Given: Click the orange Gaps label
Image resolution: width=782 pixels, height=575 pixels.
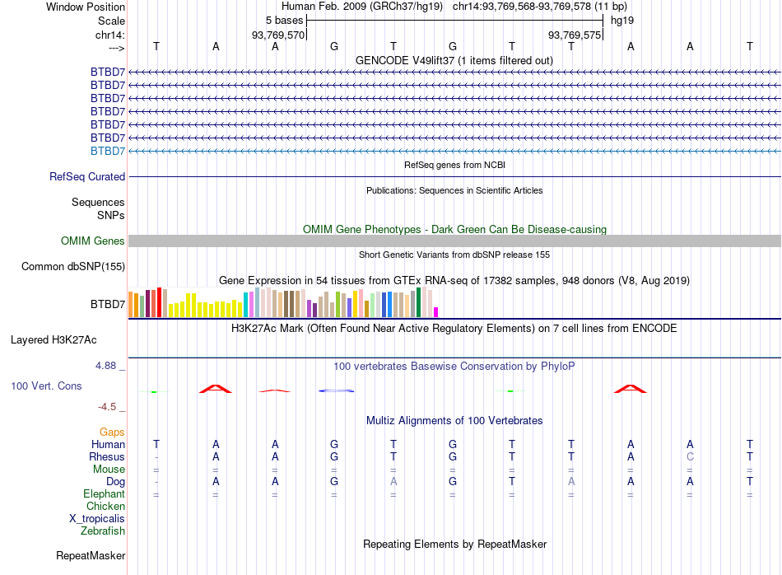Looking at the screenshot, I should pos(112,432).
